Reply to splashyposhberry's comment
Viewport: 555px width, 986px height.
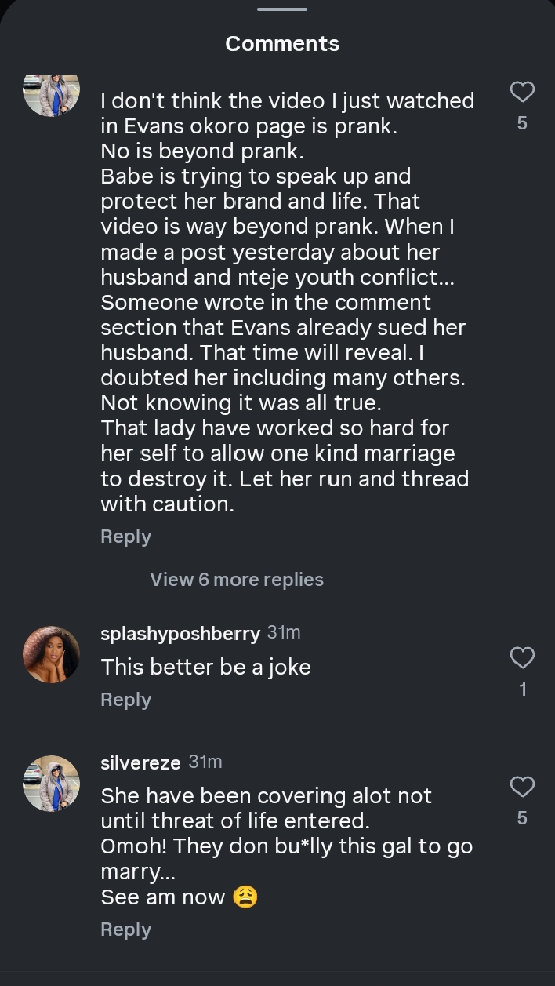pyautogui.click(x=125, y=700)
